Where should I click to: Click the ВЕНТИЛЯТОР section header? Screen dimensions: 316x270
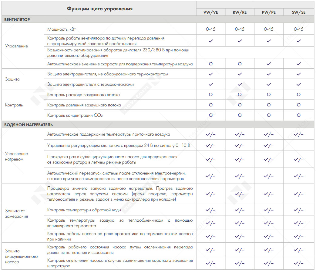(17, 19)
